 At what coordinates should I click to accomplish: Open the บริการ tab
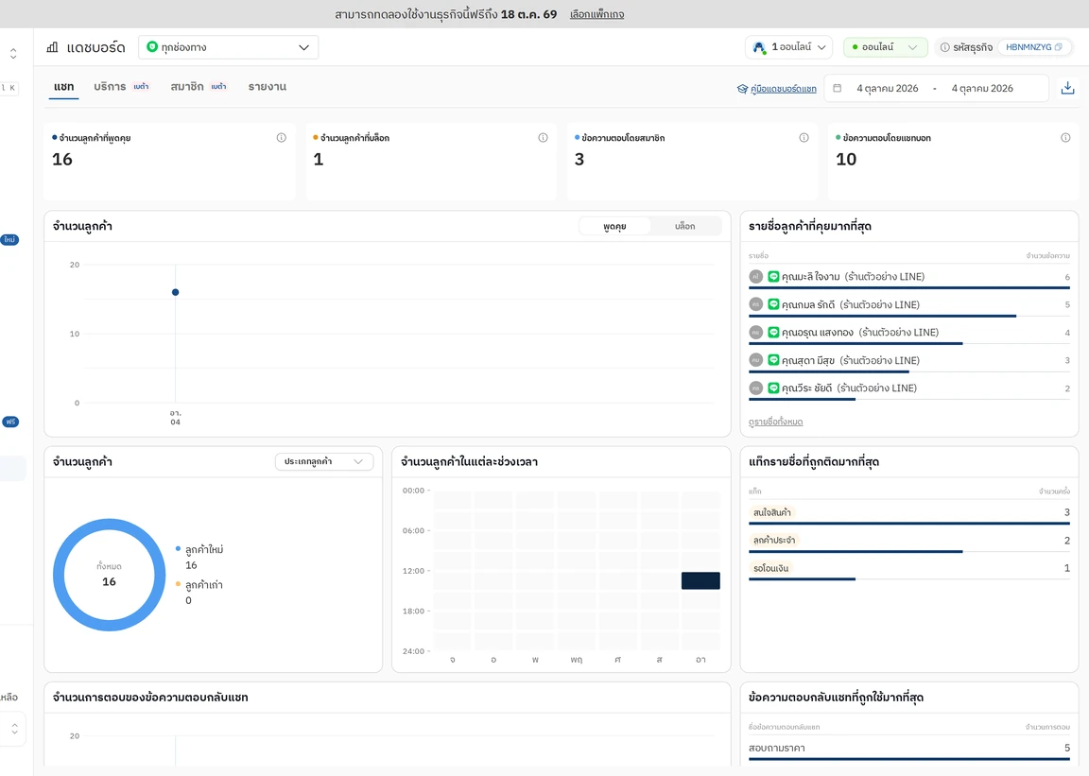point(122,87)
